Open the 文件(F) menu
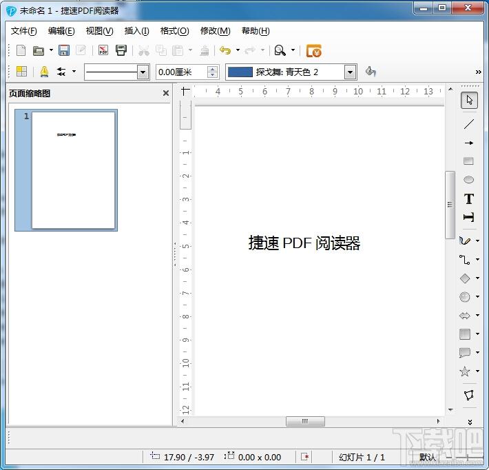The height and width of the screenshot is (470, 489). click(23, 31)
